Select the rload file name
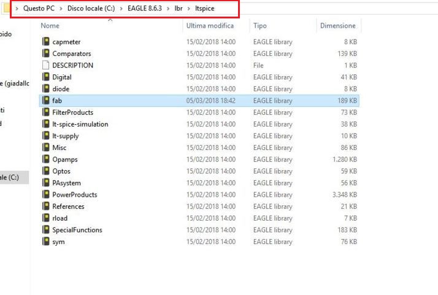This screenshot has width=438, height=295. (x=60, y=218)
